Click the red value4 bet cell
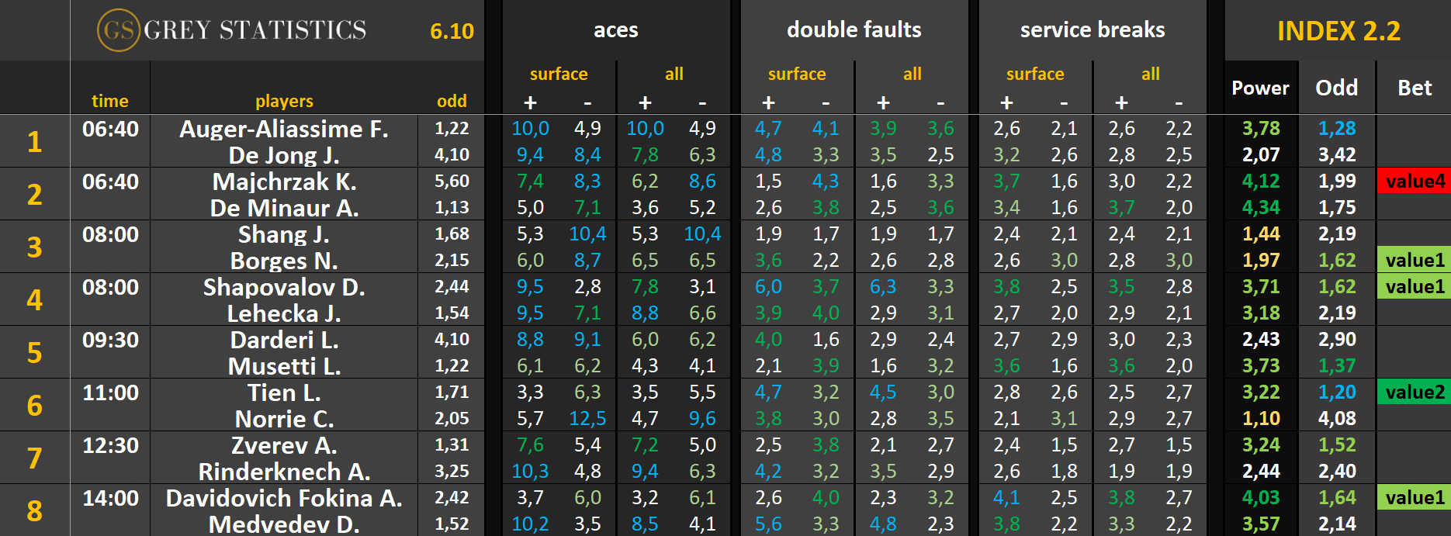Viewport: 1451px width, 536px height. [1415, 182]
